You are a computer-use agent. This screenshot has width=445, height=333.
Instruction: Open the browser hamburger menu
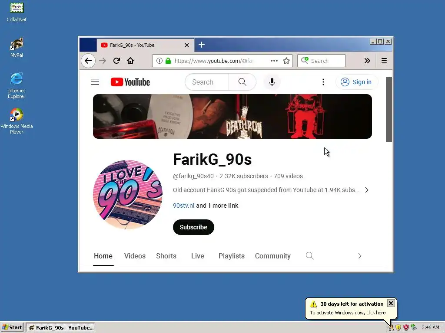click(x=384, y=61)
